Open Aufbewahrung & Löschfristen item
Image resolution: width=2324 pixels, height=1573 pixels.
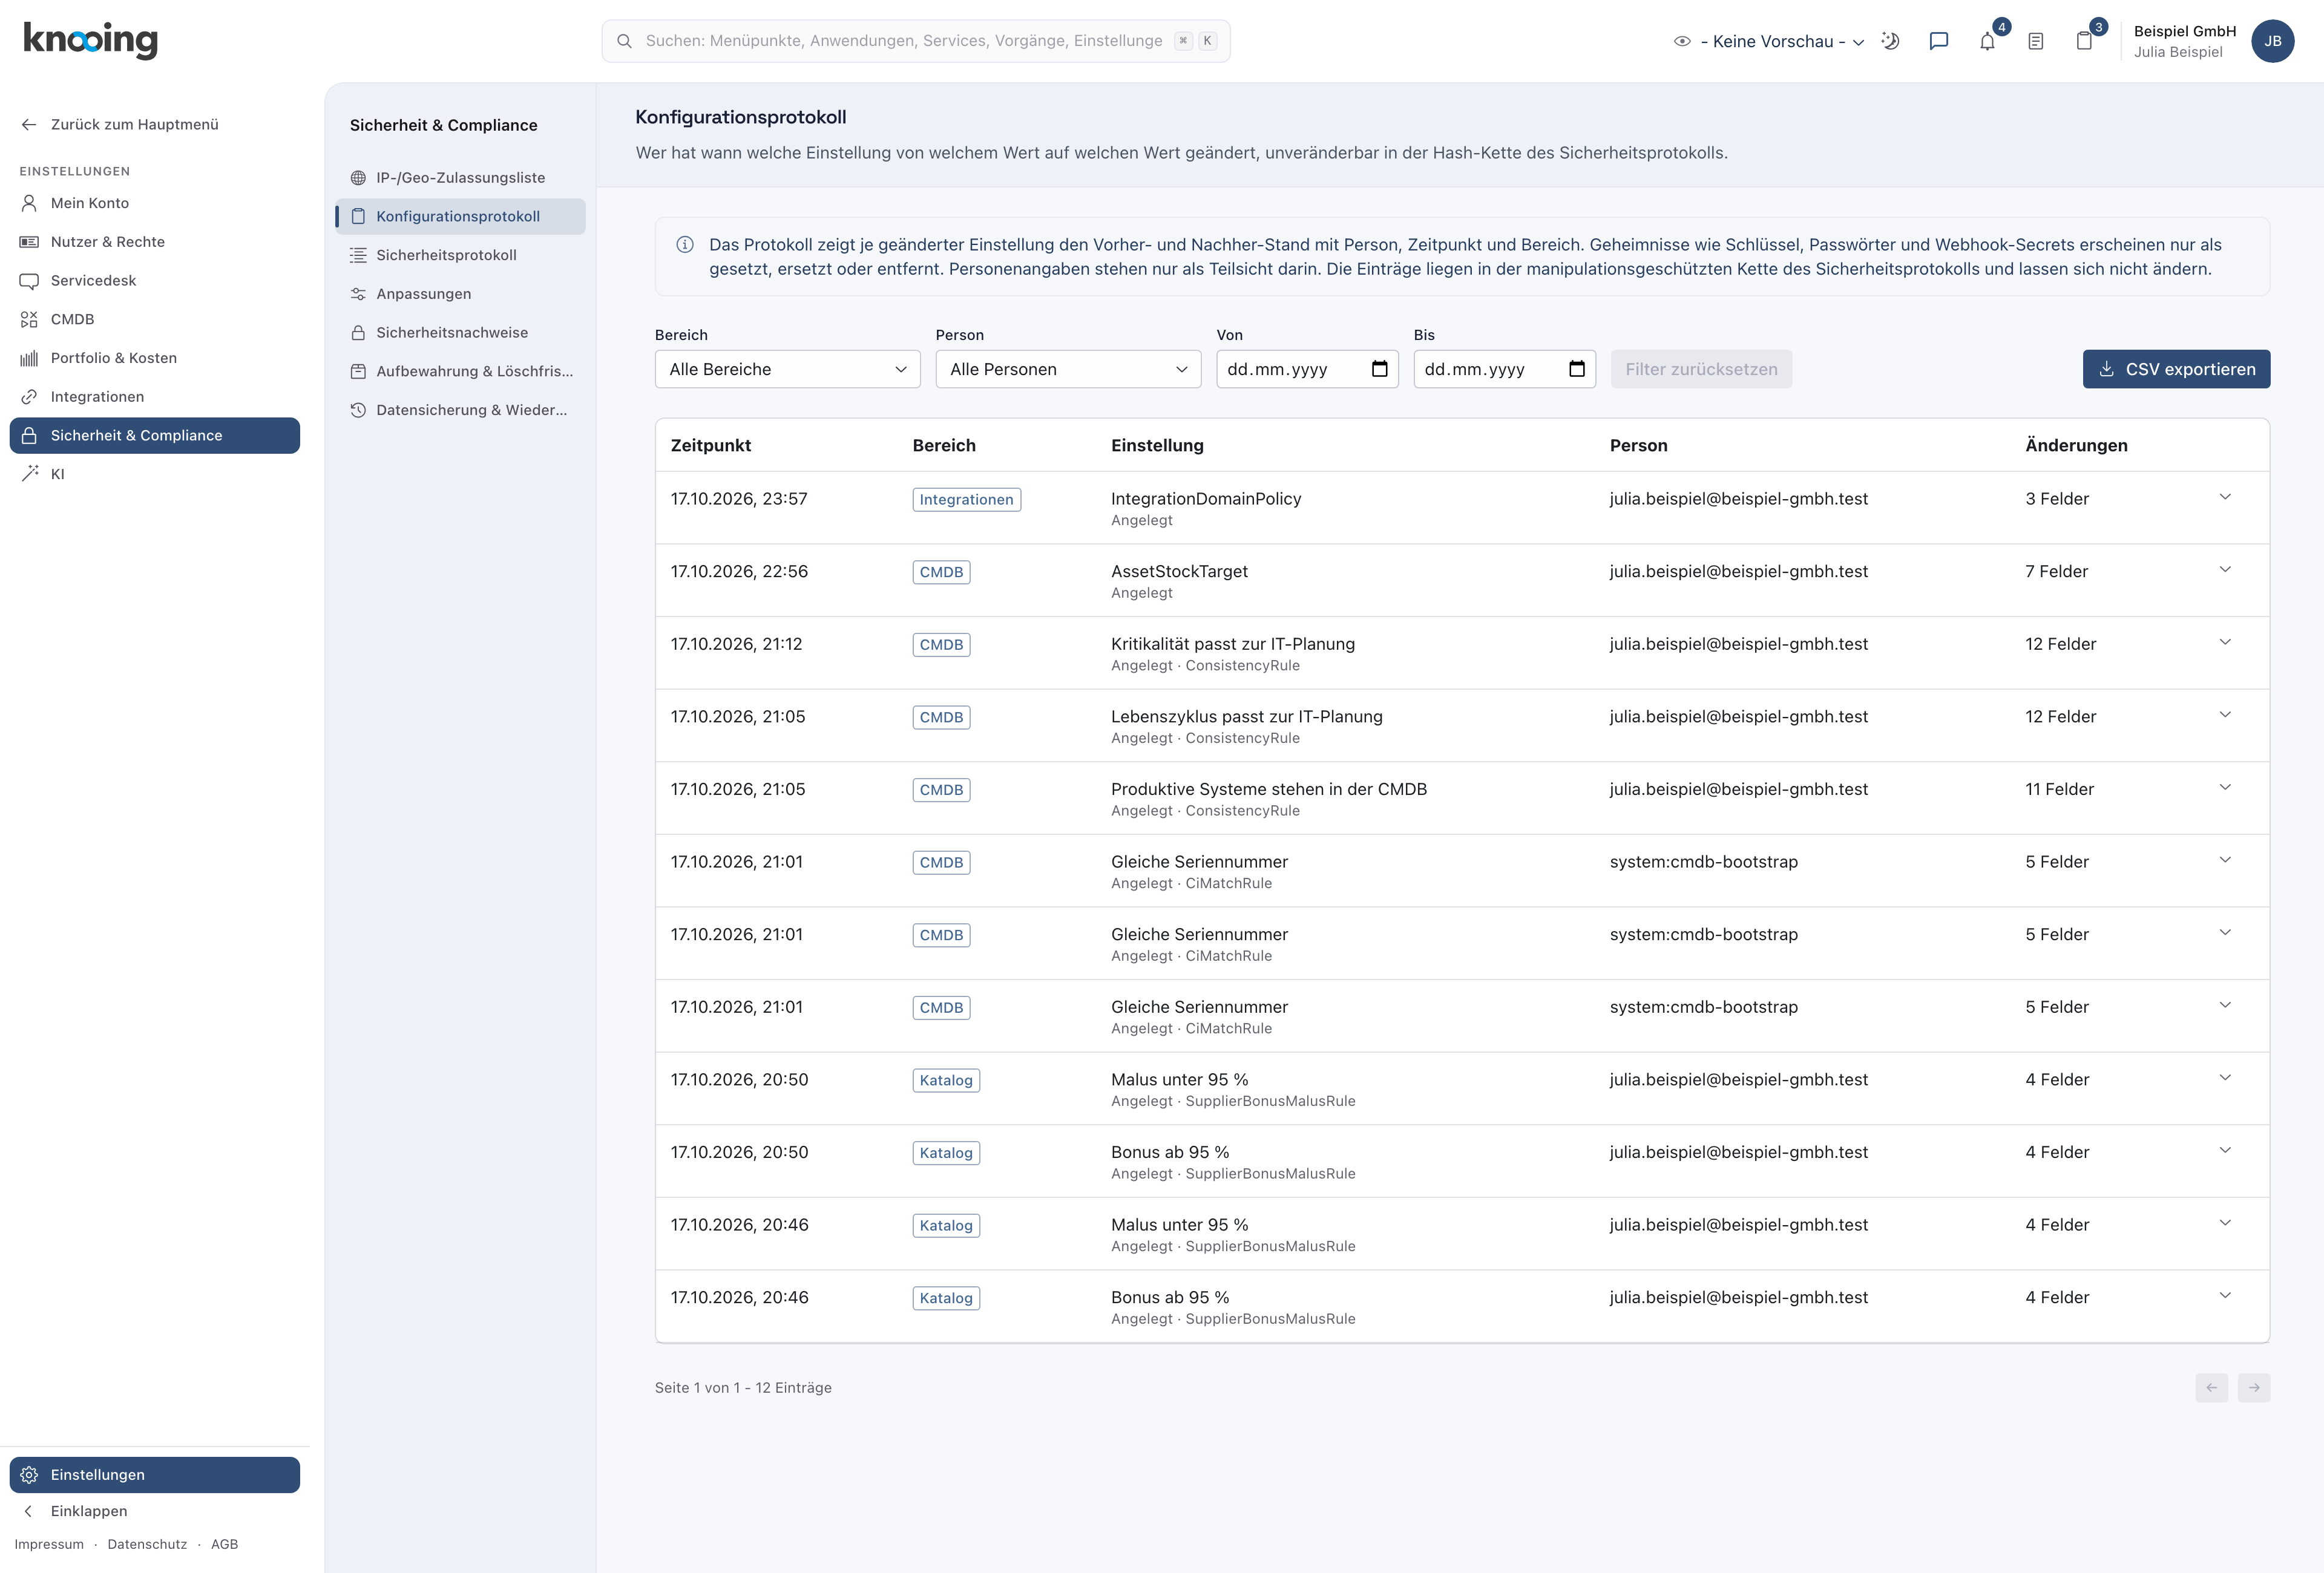[x=460, y=371]
